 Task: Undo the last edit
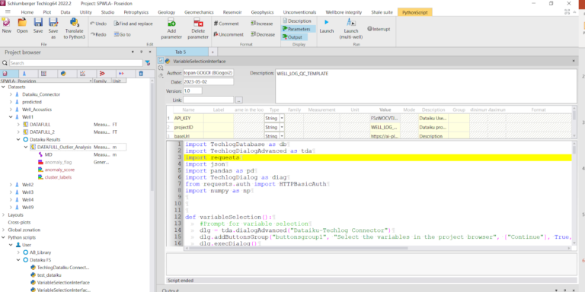98,24
